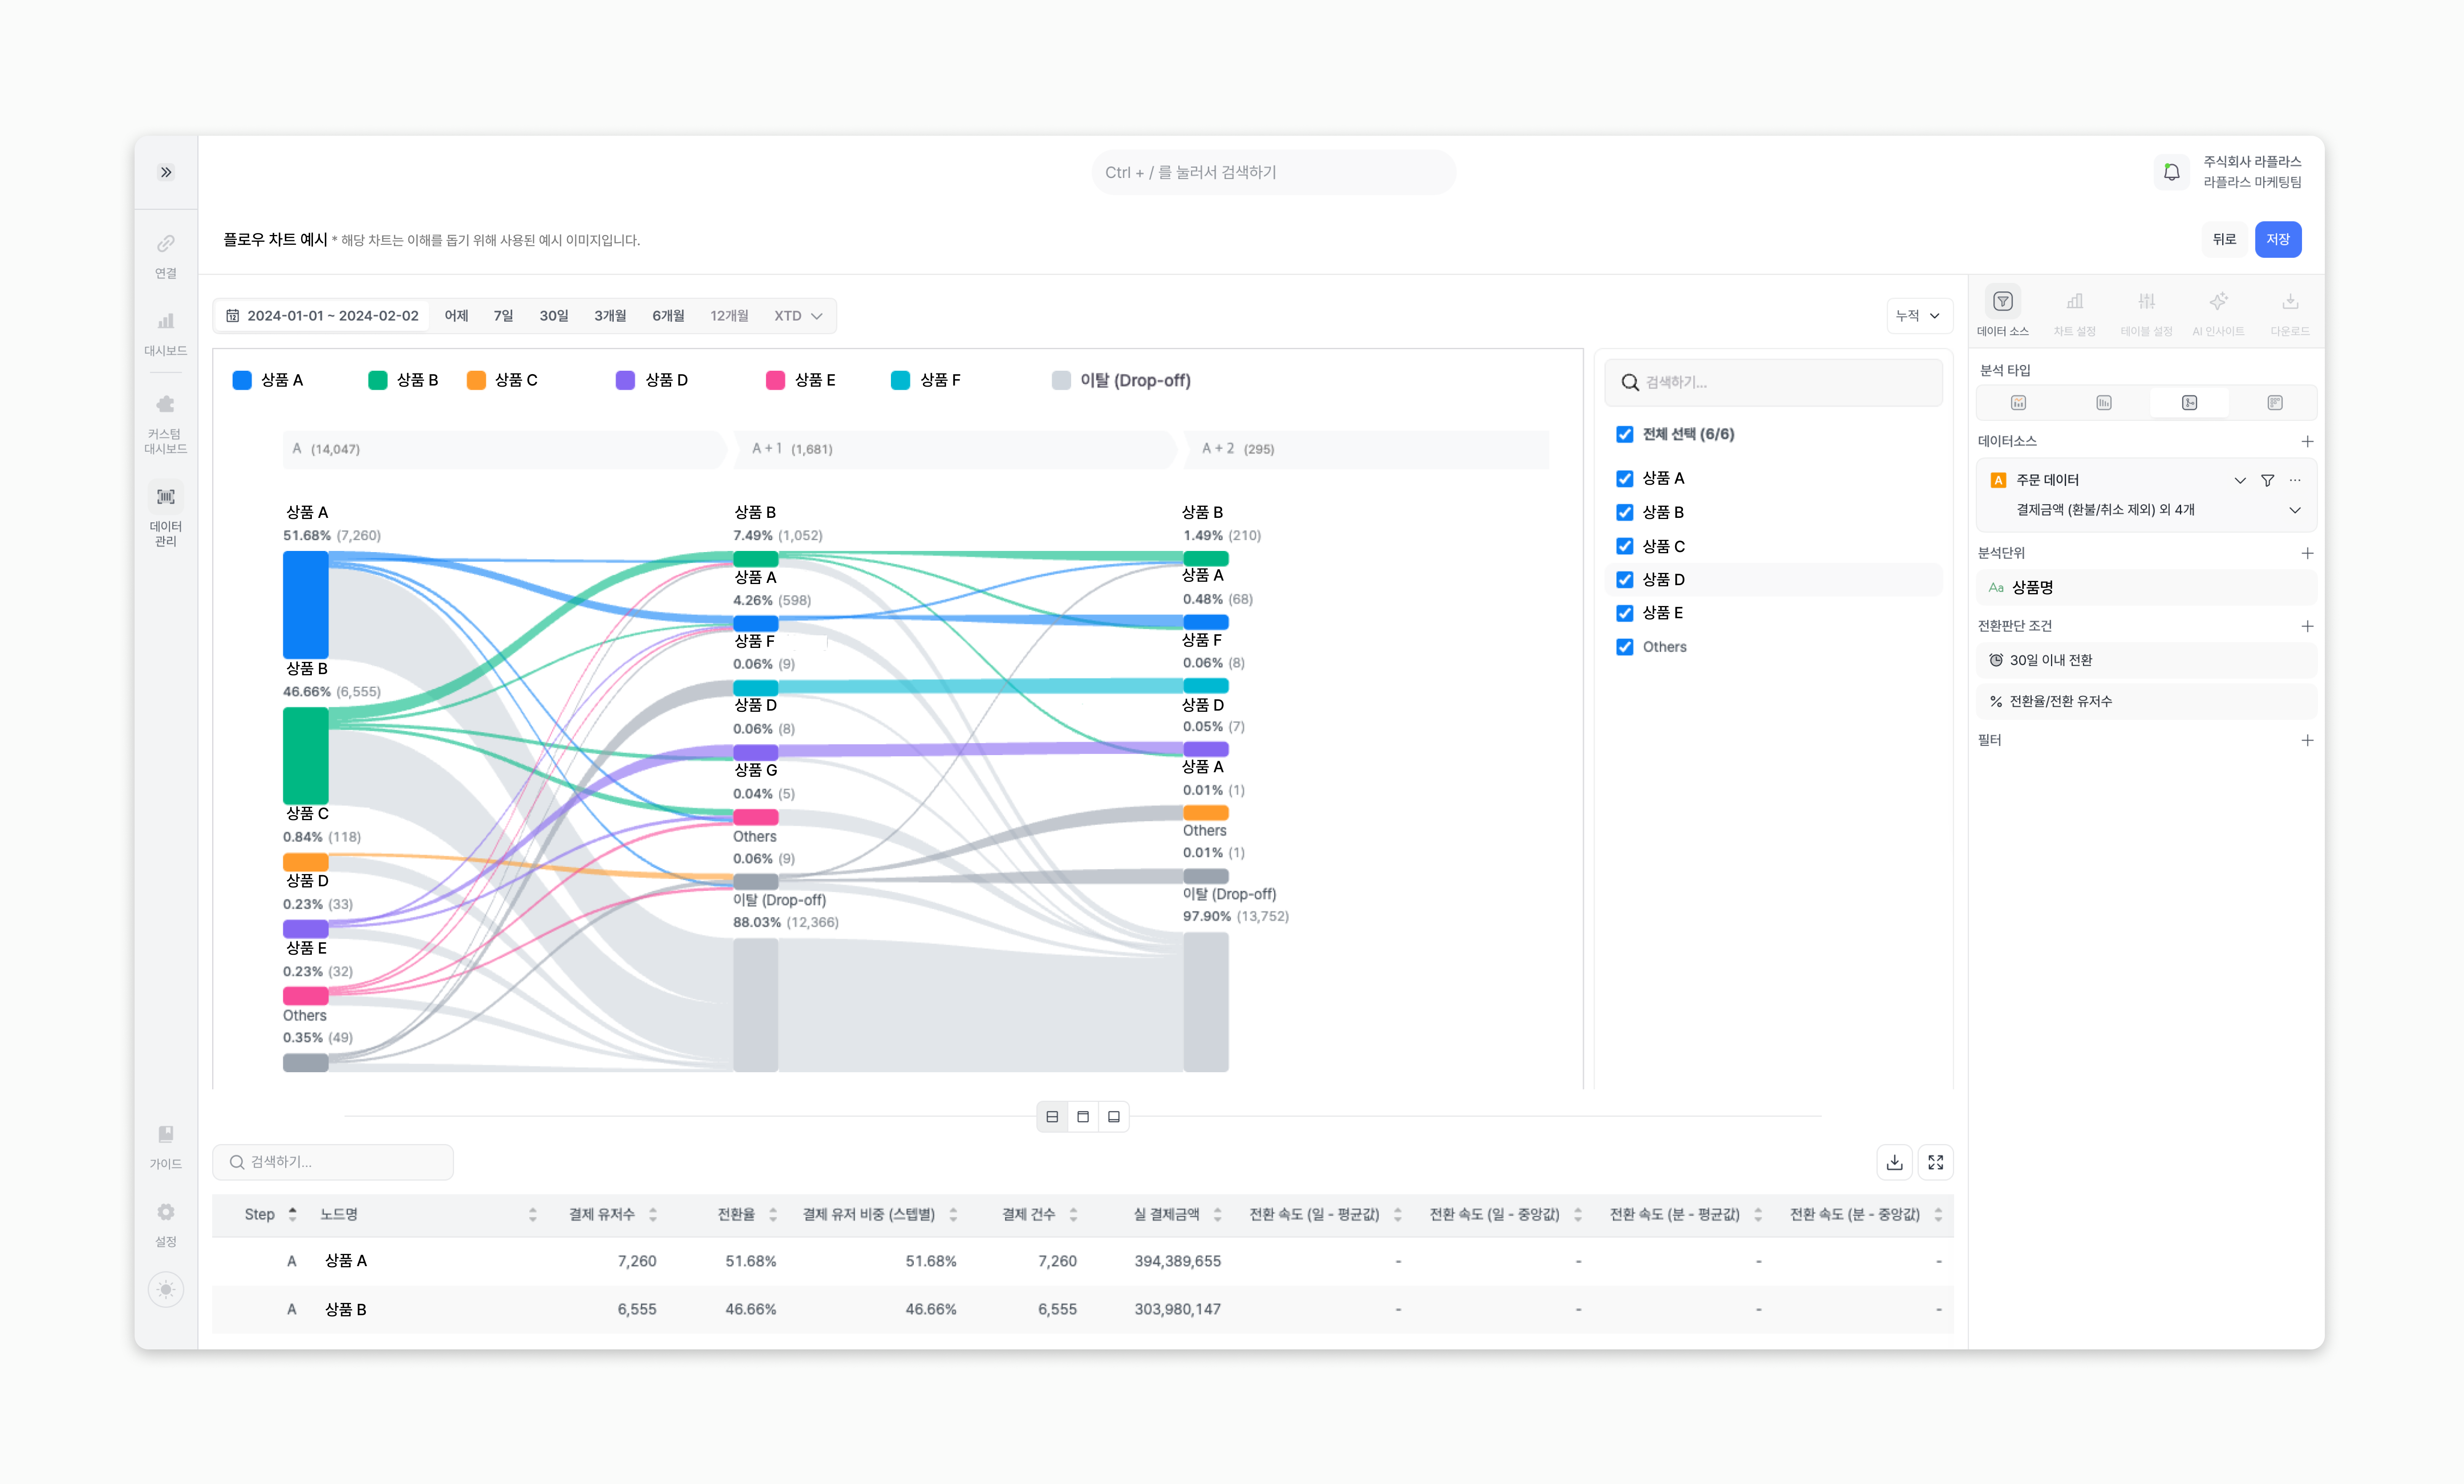This screenshot has height=1484, width=2464.
Task: Select the first analysis type icon
Action: pos(2018,403)
